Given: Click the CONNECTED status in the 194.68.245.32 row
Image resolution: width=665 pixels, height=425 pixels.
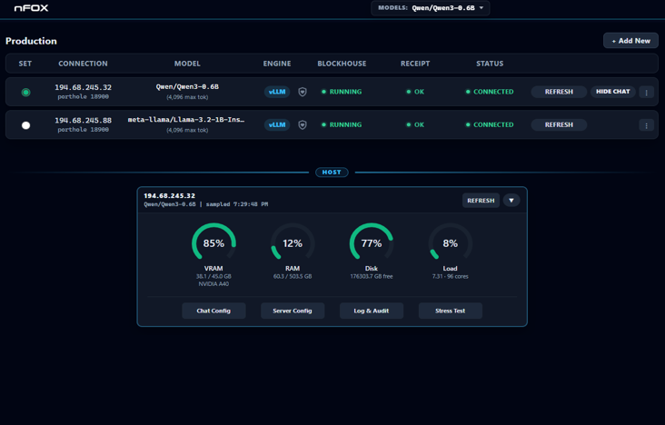Looking at the screenshot, I should pyautogui.click(x=490, y=92).
